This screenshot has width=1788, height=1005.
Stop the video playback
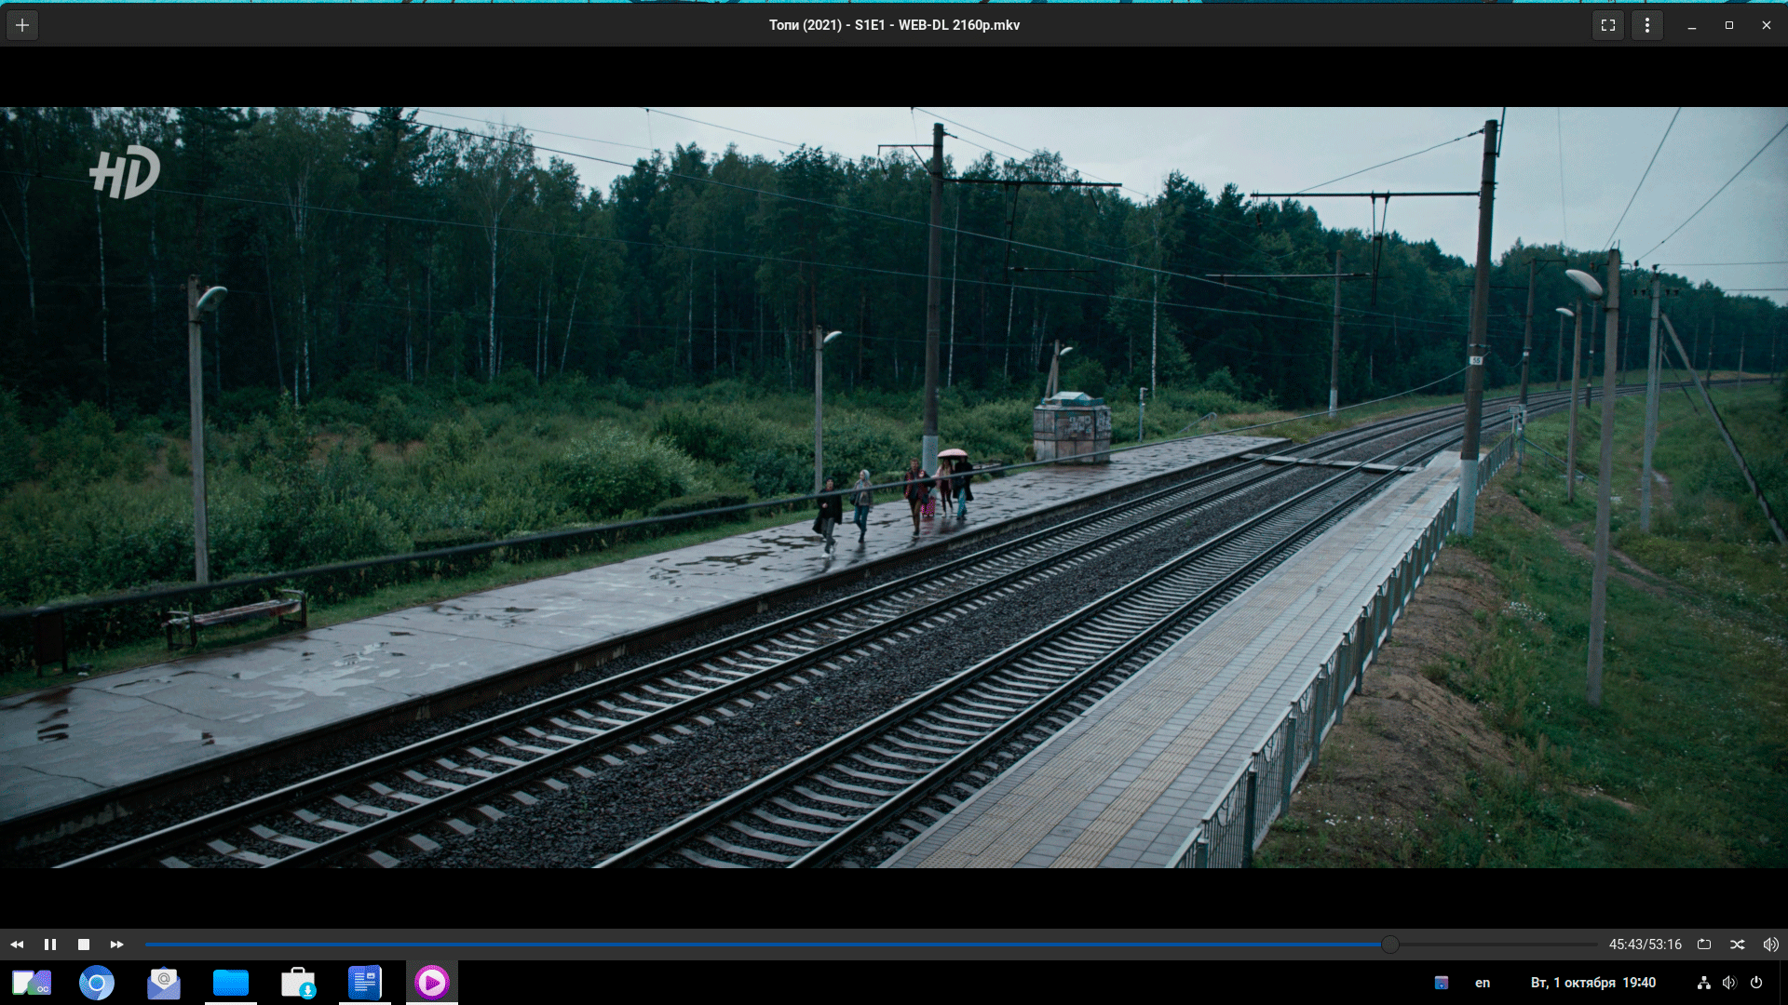[x=84, y=945]
